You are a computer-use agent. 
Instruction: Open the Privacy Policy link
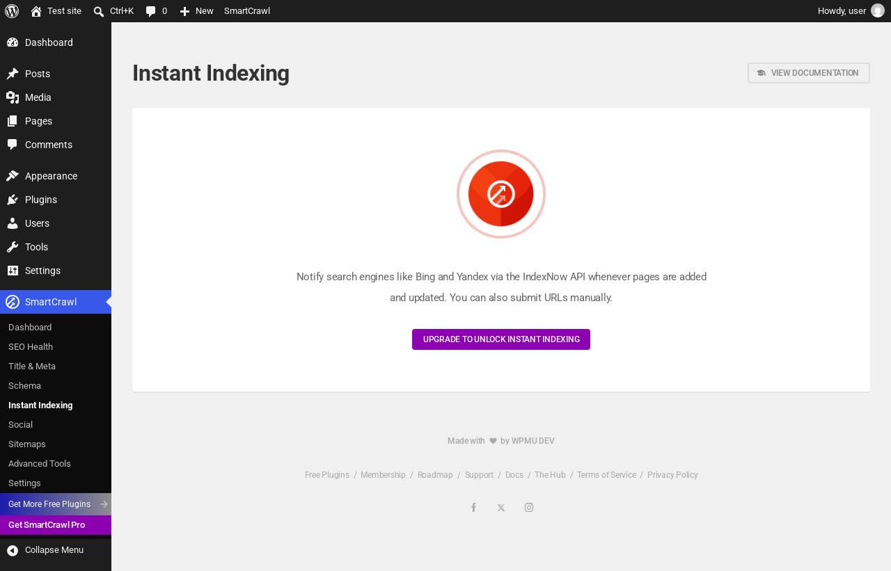pos(672,475)
